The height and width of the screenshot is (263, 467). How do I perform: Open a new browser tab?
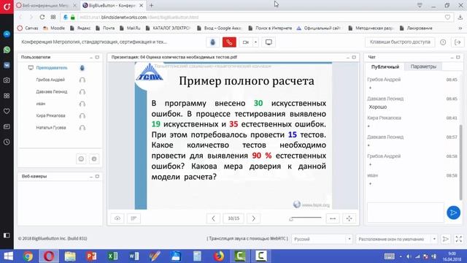click(x=151, y=5)
